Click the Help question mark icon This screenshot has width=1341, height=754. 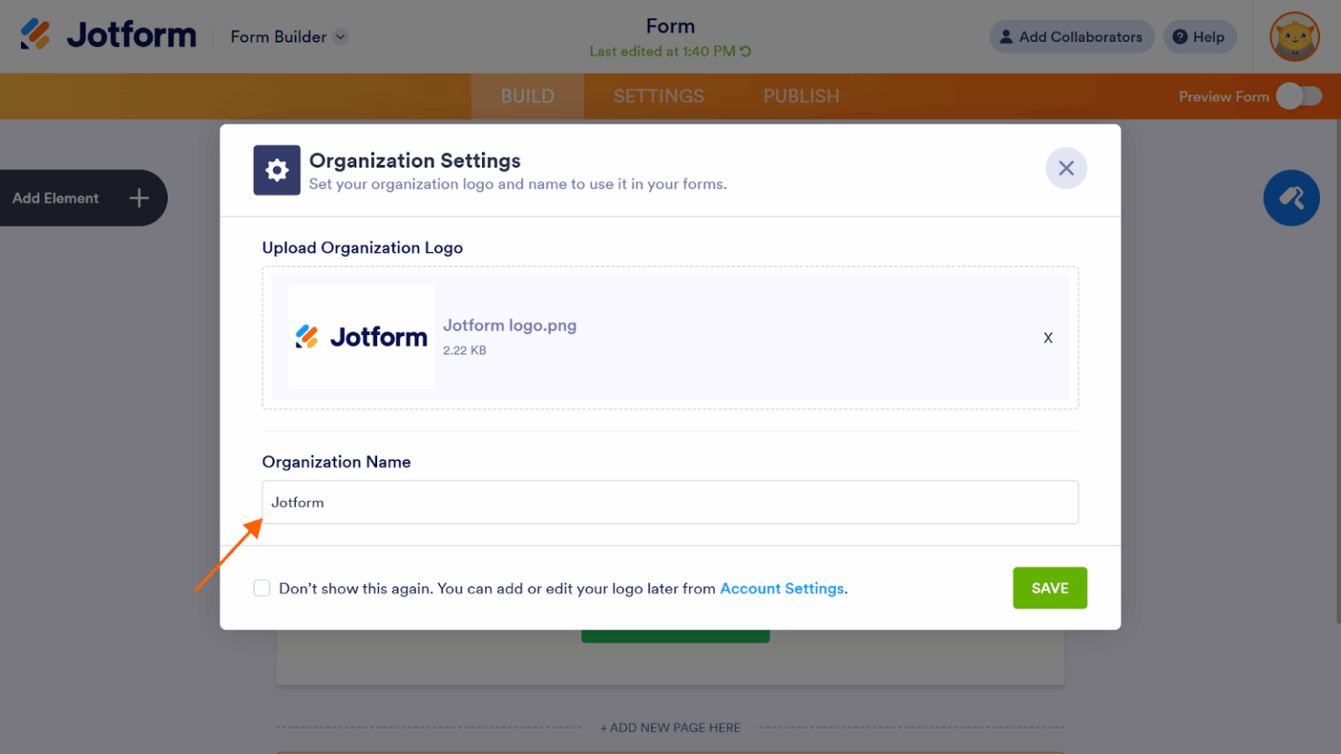coord(1180,37)
